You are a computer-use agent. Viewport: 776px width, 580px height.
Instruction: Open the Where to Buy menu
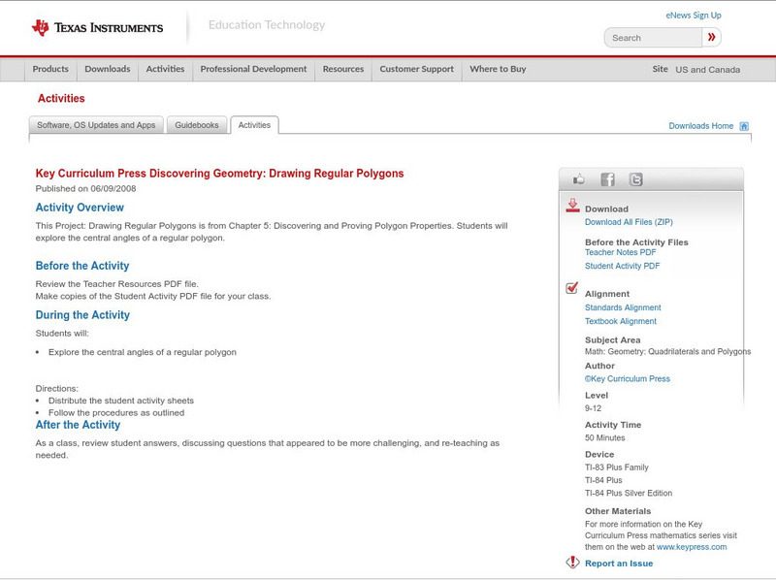point(498,70)
